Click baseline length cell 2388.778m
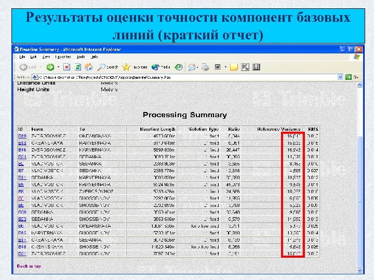374x280 pixels. (164, 171)
